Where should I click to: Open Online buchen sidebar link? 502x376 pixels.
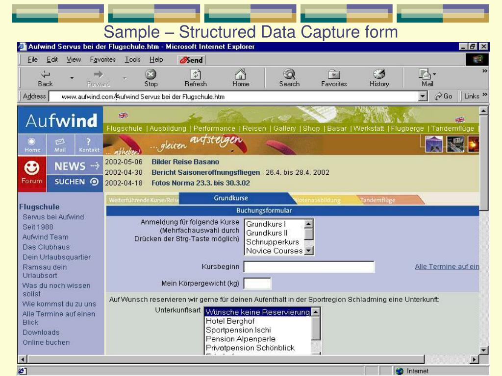tap(46, 342)
